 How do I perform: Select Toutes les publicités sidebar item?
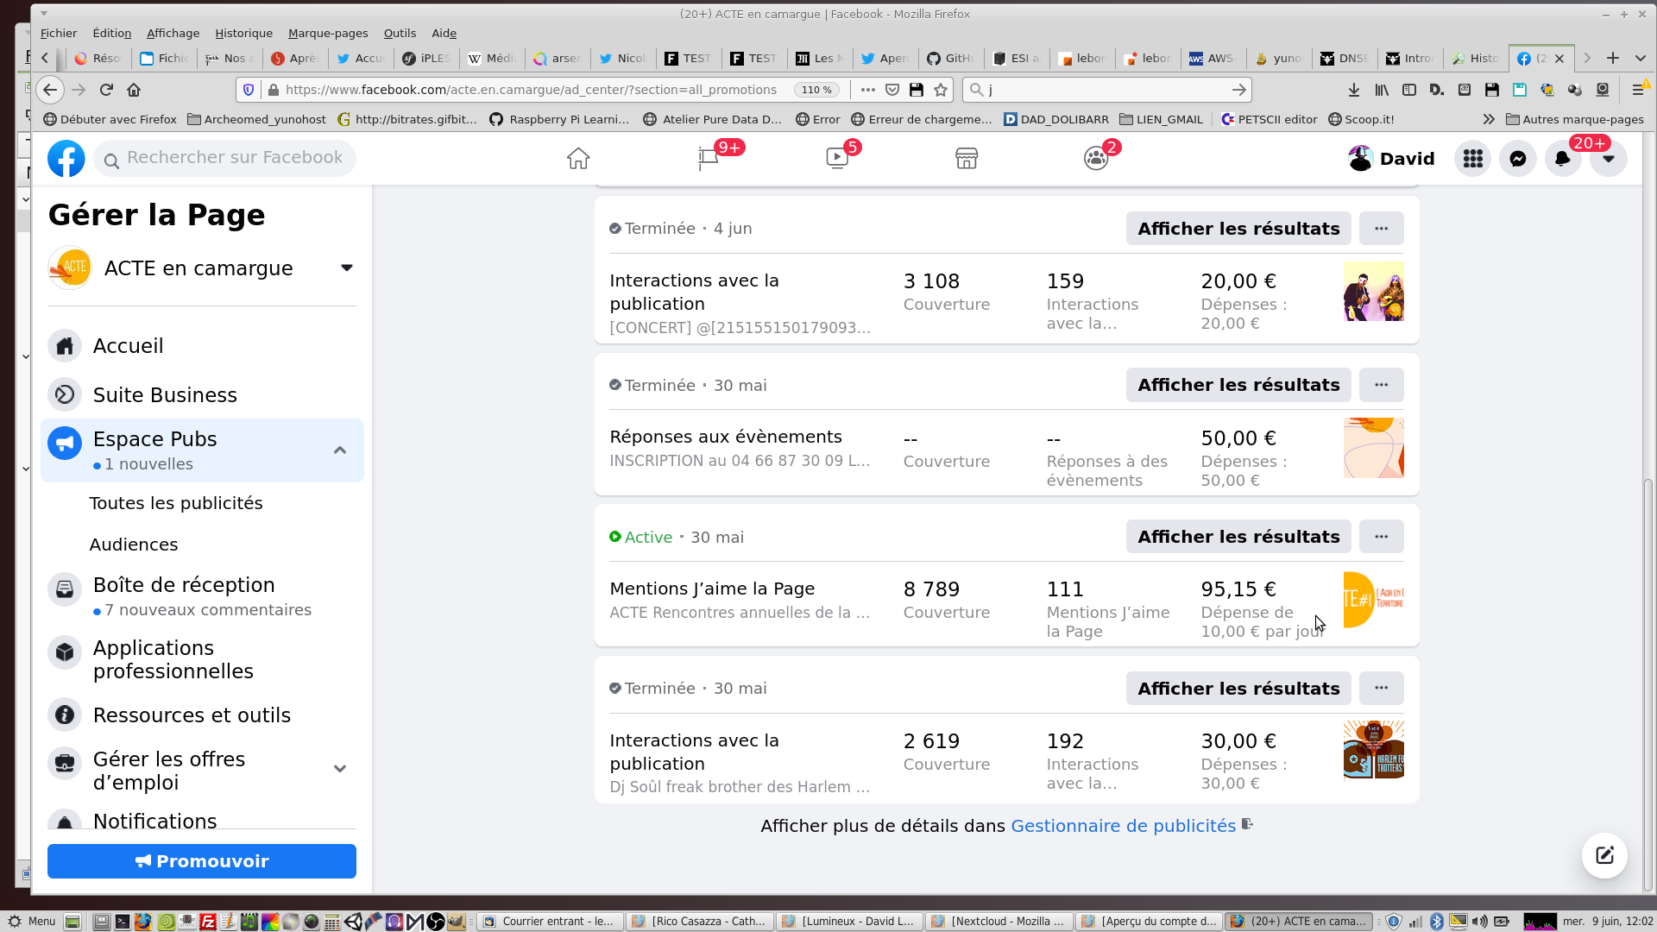pyautogui.click(x=176, y=503)
